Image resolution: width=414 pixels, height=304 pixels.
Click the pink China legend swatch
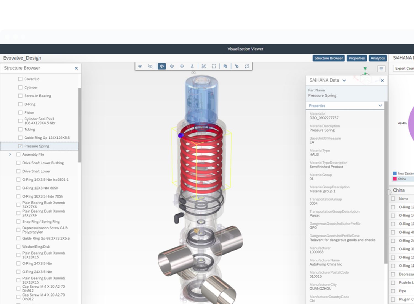point(395,179)
